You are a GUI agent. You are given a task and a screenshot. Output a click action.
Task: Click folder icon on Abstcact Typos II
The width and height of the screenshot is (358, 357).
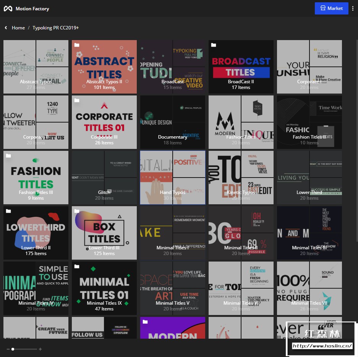pyautogui.click(x=77, y=45)
